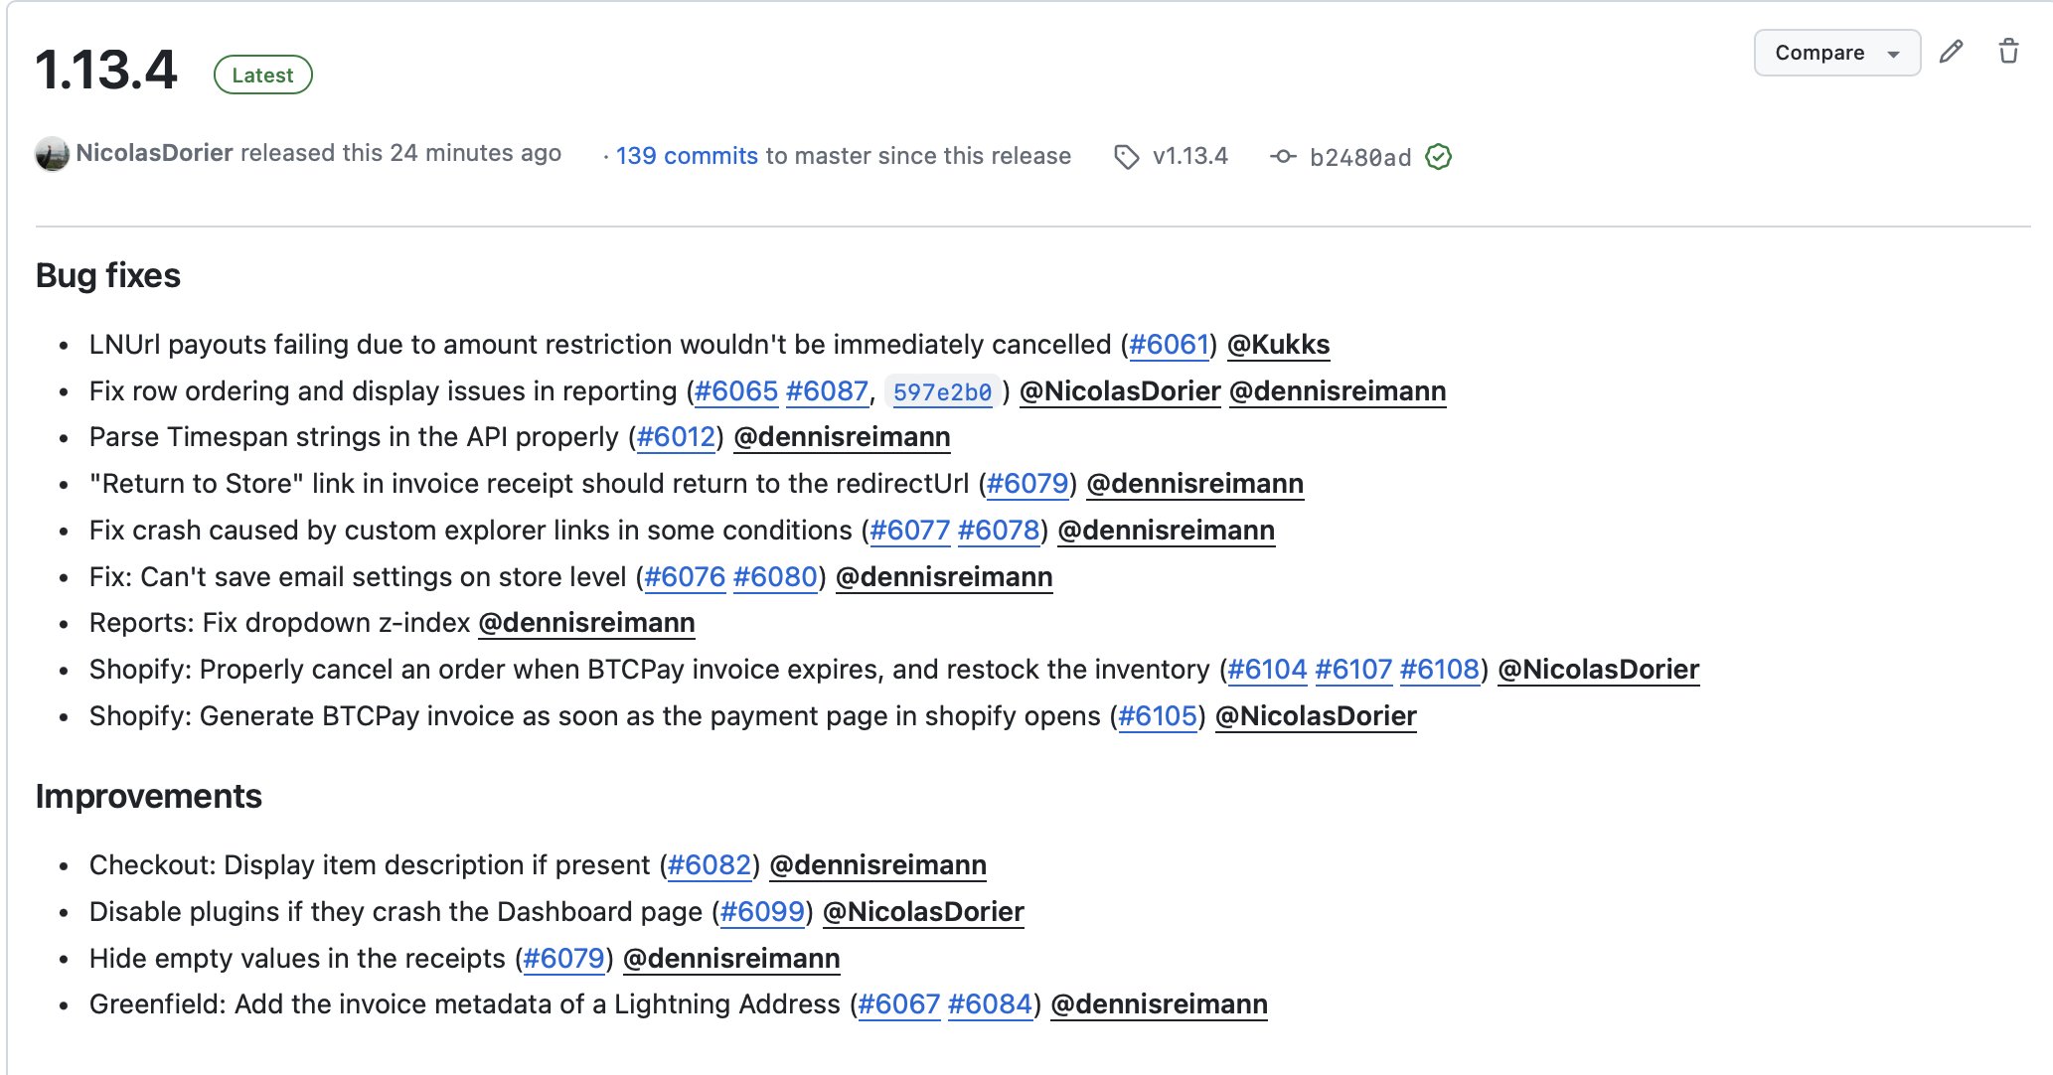The height and width of the screenshot is (1075, 2053).
Task: Open the #6105 Shopify invoice link
Action: [x=1158, y=716]
